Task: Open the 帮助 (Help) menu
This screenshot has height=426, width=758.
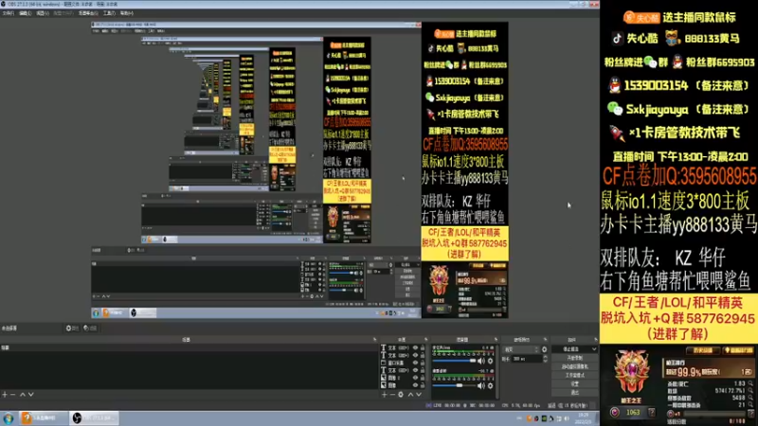Action: (126, 13)
